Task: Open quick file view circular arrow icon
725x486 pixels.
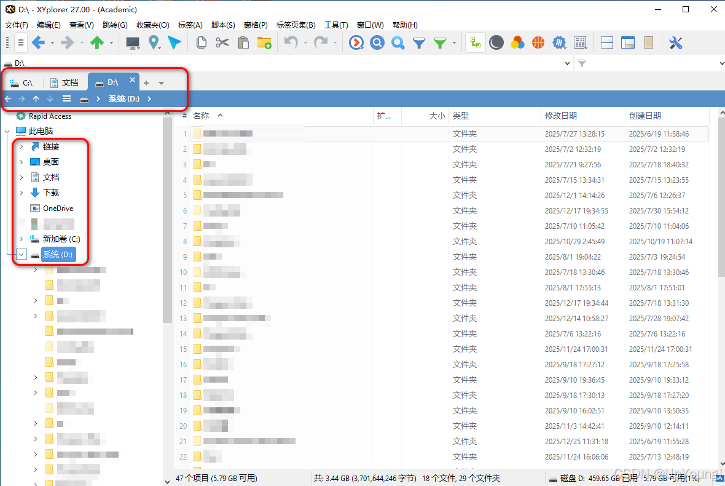Action: click(356, 43)
